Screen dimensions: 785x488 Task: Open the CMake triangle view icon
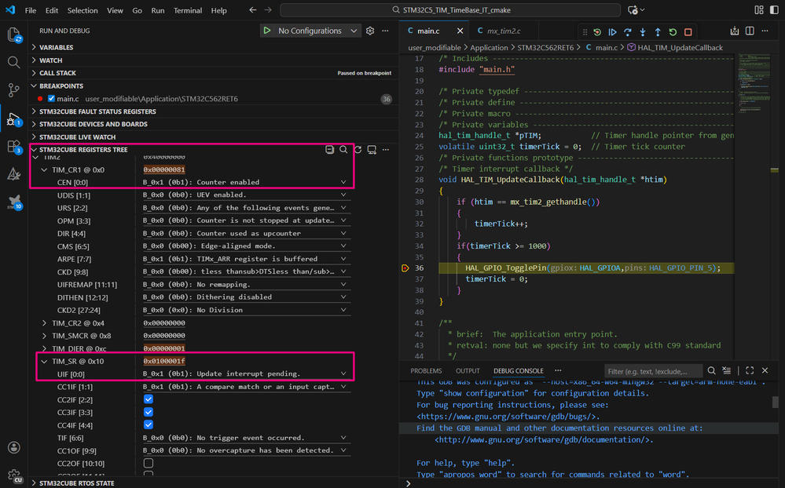pyautogui.click(x=13, y=174)
